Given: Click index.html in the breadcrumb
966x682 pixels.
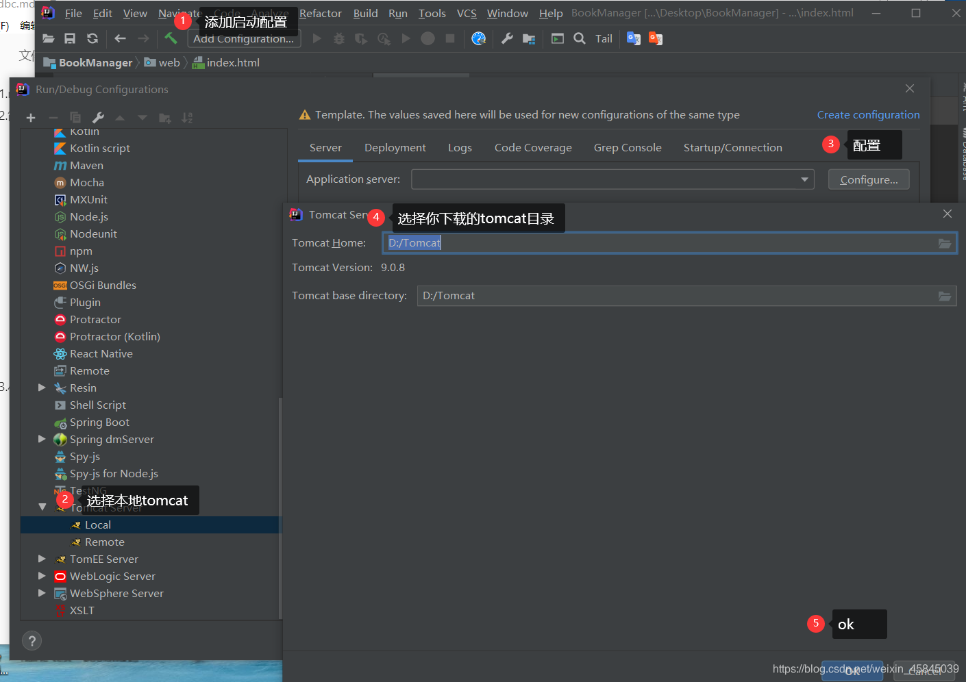Looking at the screenshot, I should pos(233,63).
